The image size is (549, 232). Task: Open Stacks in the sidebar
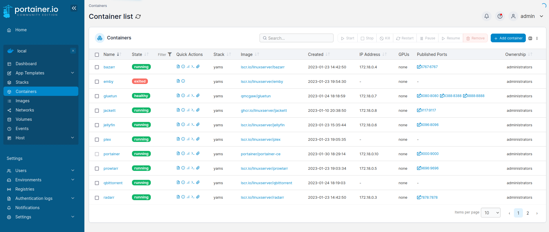41,82
